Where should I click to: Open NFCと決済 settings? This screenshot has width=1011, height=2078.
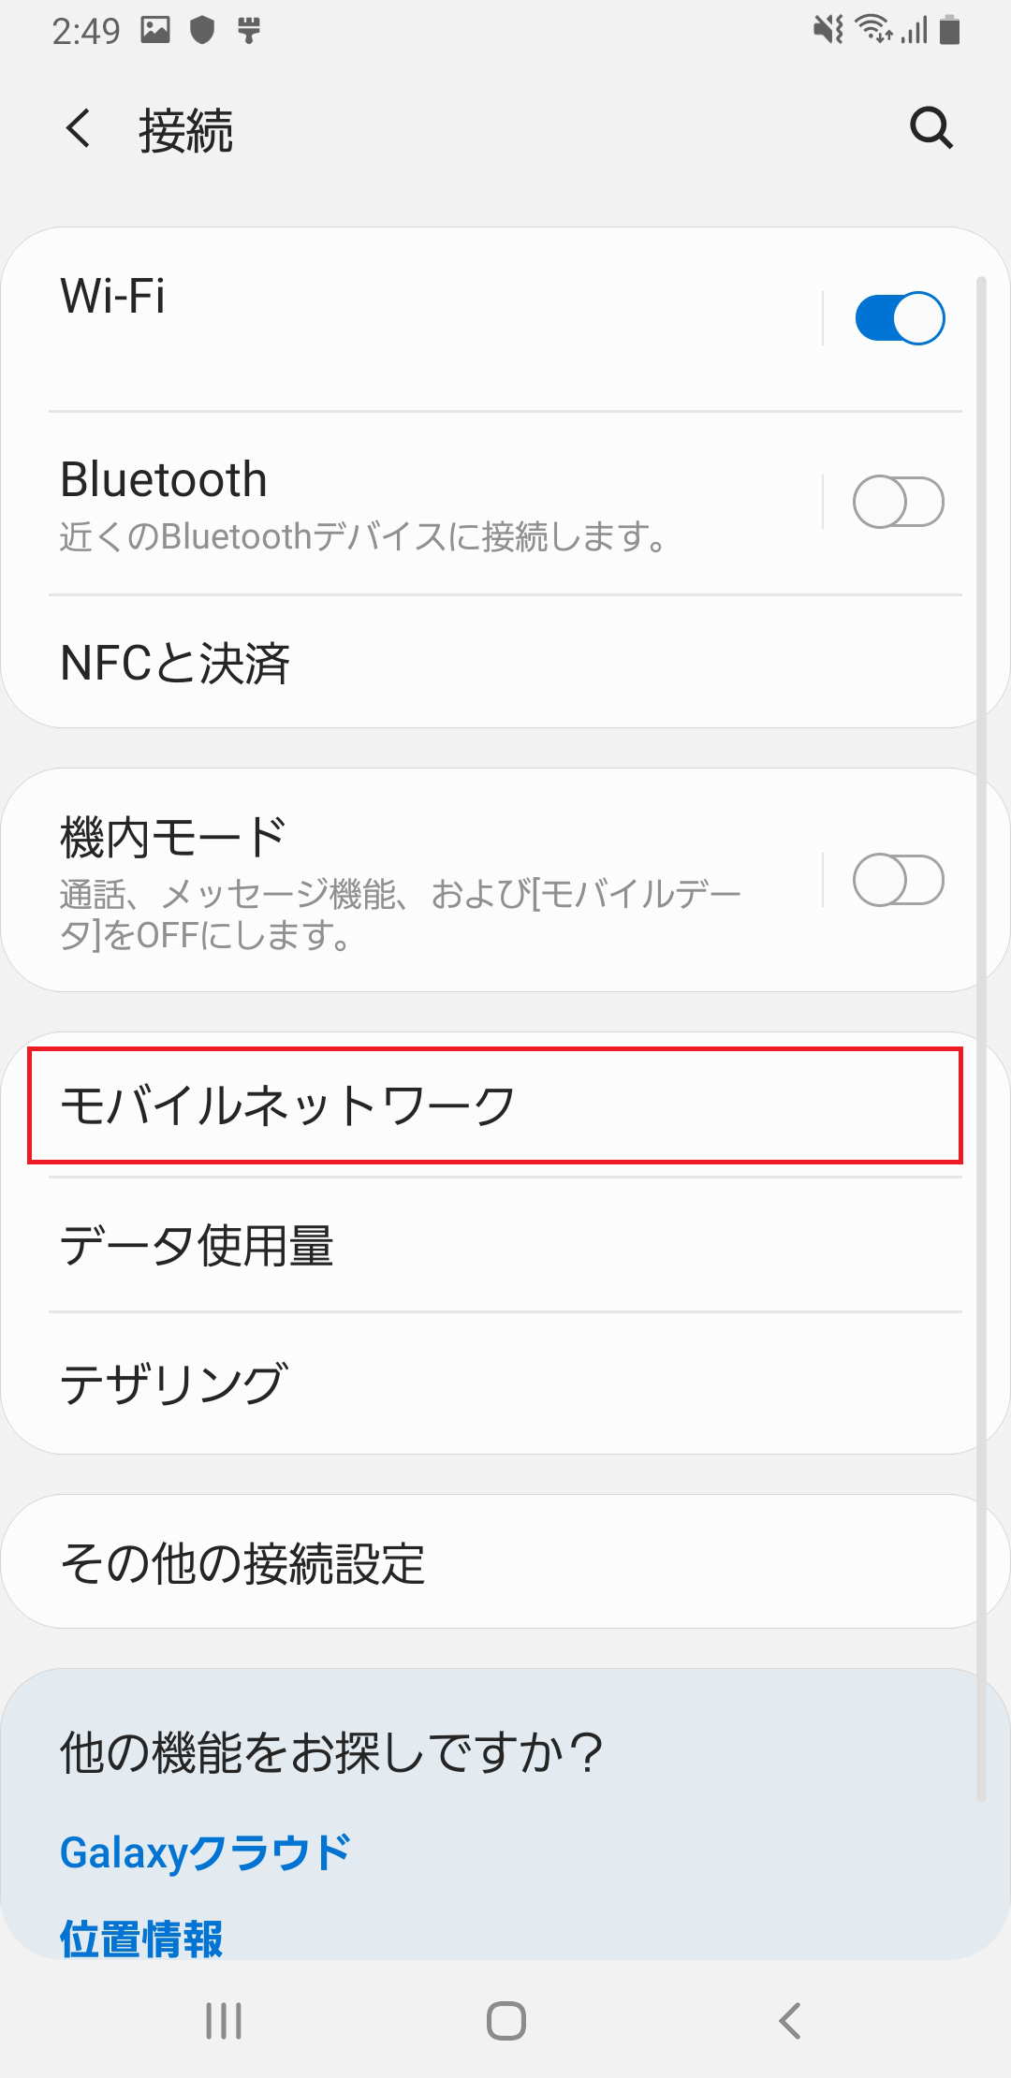pos(496,664)
